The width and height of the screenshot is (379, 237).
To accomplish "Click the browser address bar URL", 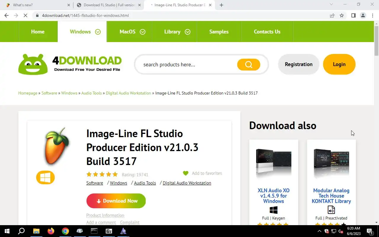I will point(85,15).
